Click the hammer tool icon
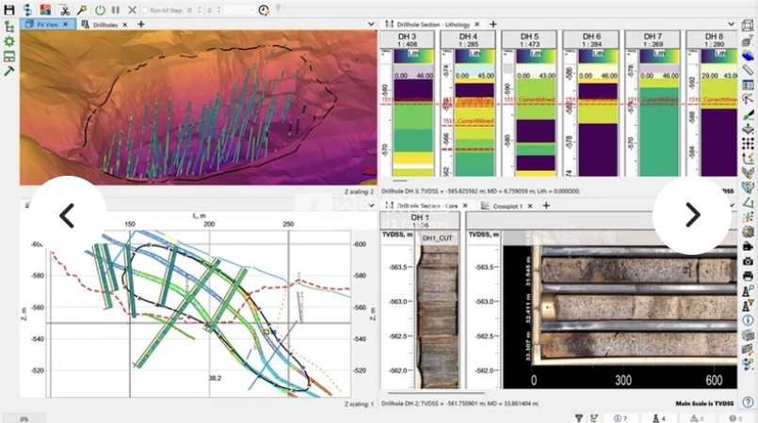This screenshot has height=423, width=758. (x=9, y=70)
